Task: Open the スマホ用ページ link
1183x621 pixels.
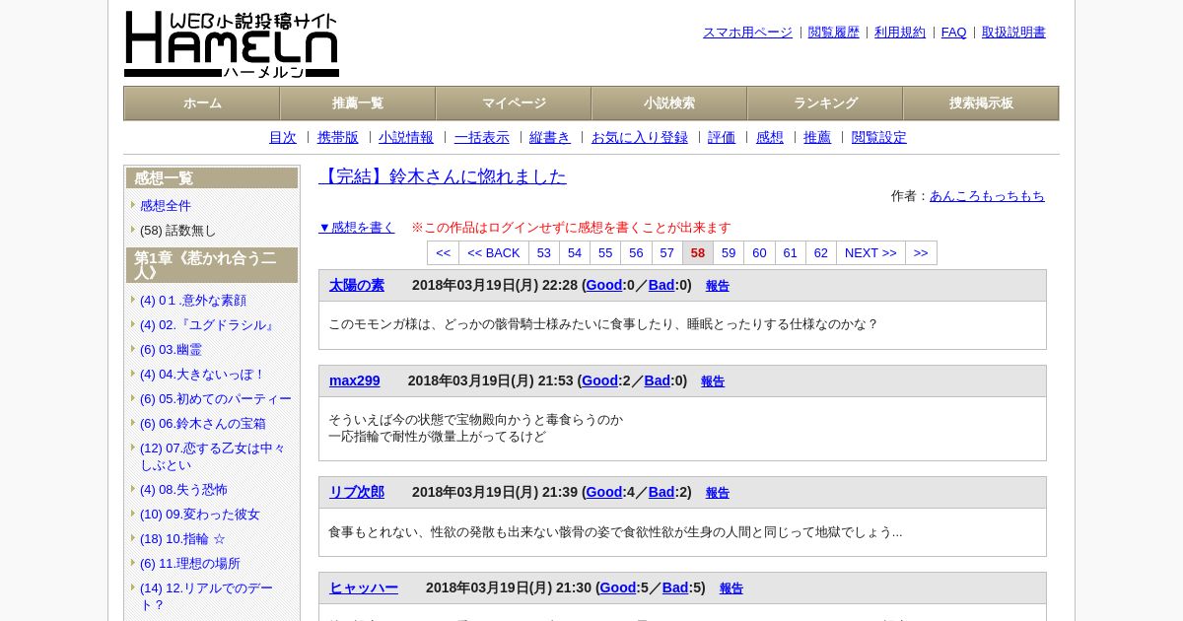Action: [x=747, y=33]
